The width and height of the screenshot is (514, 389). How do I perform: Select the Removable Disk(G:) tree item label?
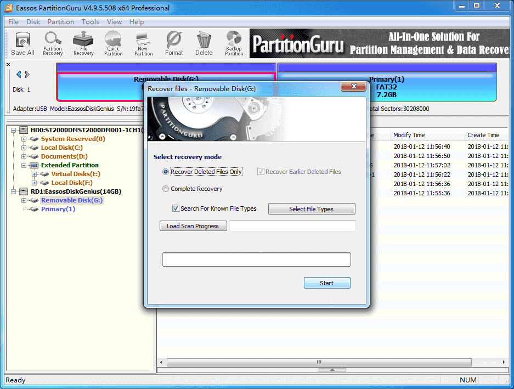tap(72, 200)
